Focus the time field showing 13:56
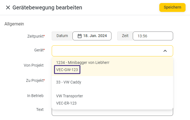The height and width of the screenshot is (120, 190). coord(153,36)
